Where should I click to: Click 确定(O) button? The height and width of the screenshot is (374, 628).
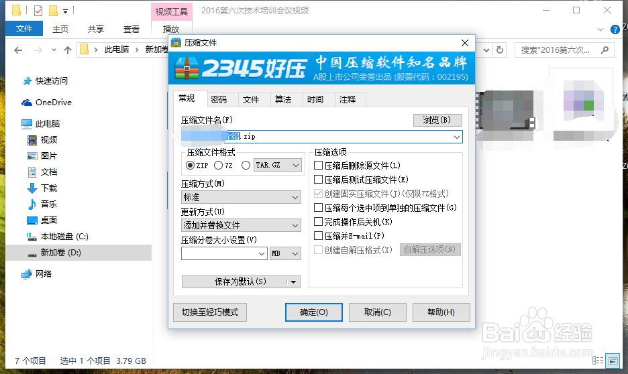pos(313,312)
